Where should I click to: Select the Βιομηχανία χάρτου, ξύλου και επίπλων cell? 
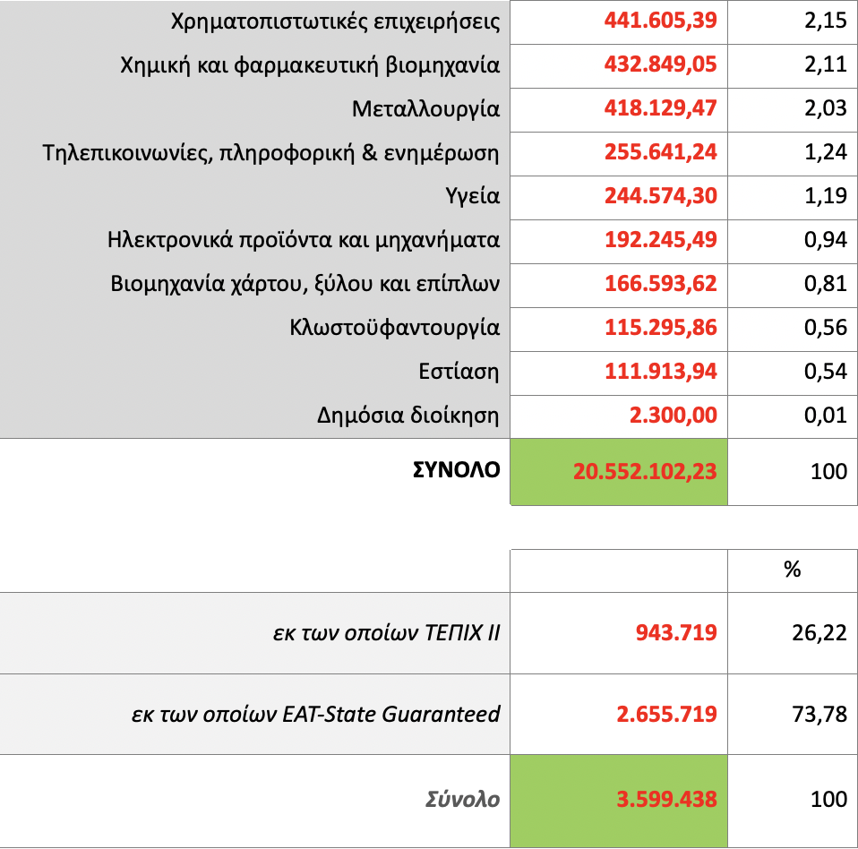click(x=303, y=284)
